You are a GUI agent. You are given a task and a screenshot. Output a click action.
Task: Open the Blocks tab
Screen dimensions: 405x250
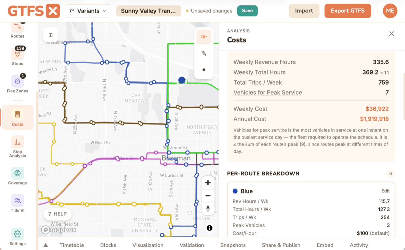tap(108, 245)
